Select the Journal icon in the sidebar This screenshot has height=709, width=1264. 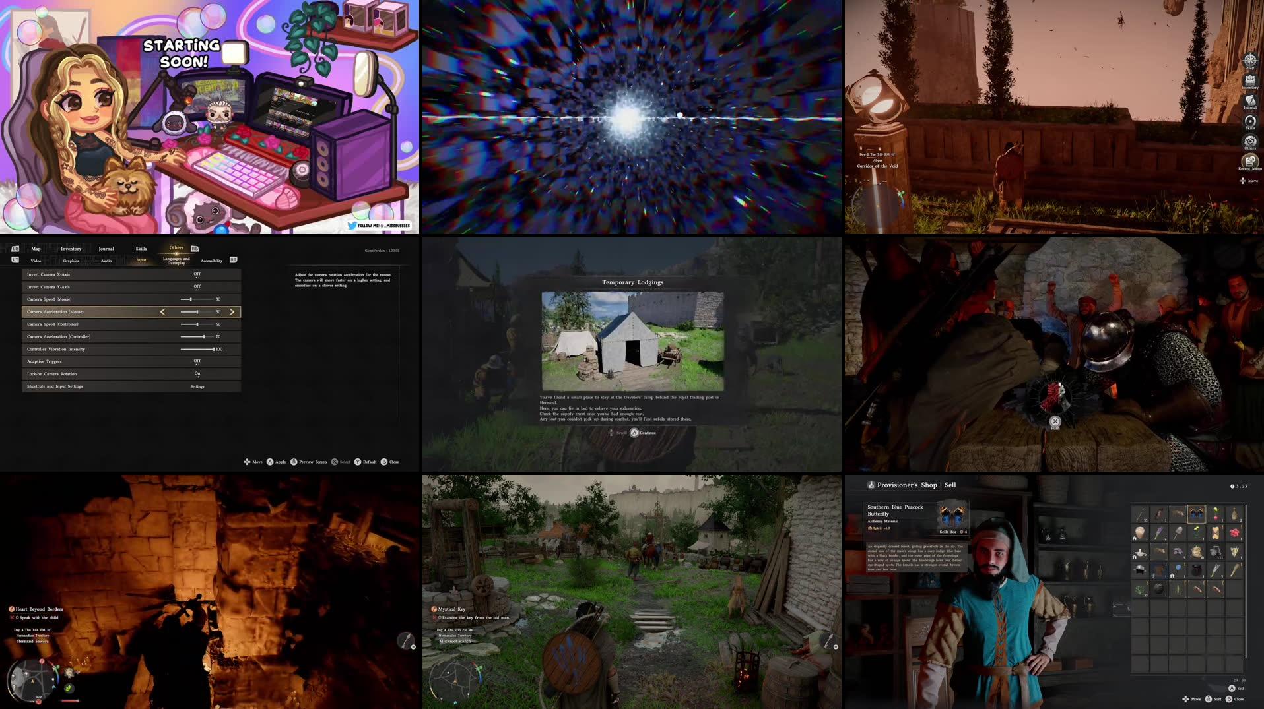(x=1249, y=101)
